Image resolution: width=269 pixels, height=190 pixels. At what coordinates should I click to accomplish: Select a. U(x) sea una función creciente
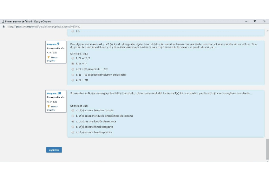pyautogui.click(x=73, y=110)
